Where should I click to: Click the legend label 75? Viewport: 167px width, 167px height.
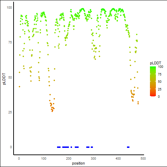(x=160, y=74)
